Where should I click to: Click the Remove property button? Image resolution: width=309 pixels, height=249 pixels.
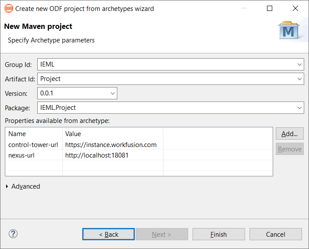coord(289,149)
